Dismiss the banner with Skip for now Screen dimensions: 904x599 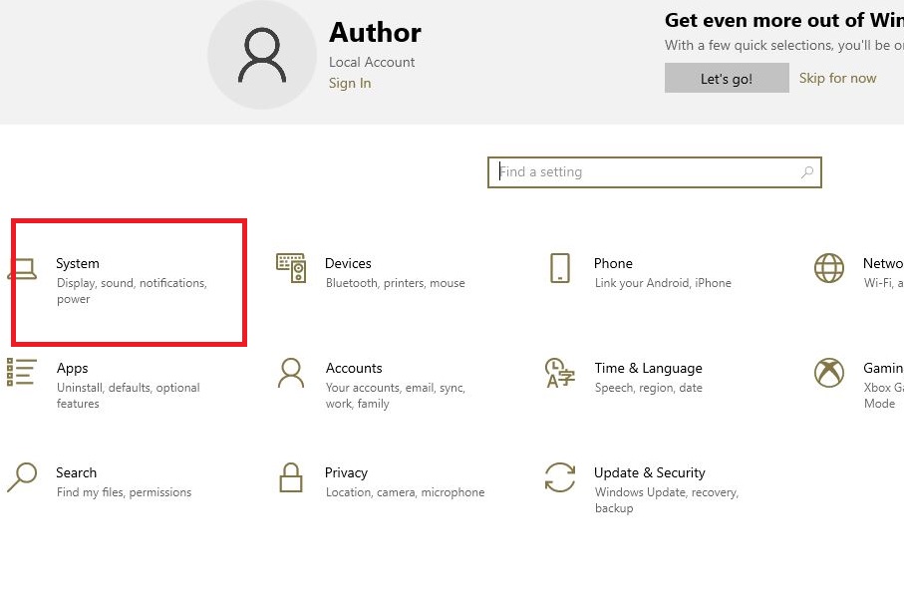click(837, 78)
